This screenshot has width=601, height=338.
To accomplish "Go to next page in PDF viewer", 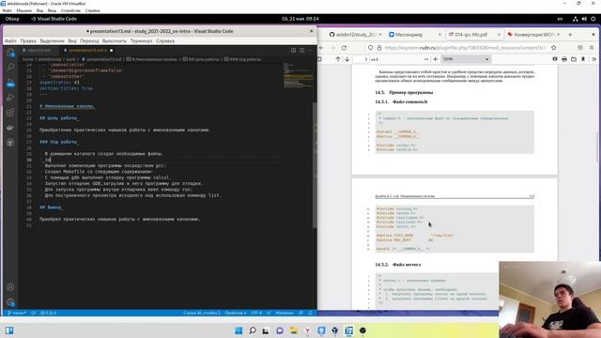I will tap(347, 59).
